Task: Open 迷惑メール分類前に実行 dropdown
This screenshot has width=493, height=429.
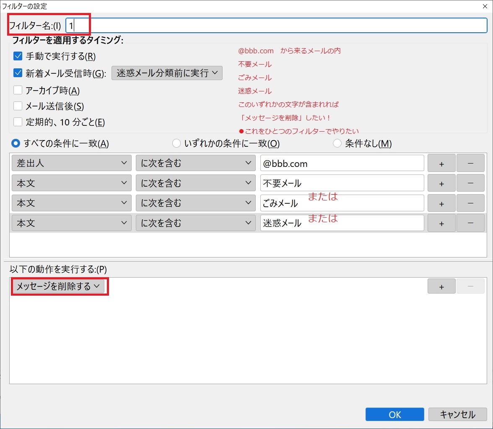Action: pyautogui.click(x=167, y=73)
